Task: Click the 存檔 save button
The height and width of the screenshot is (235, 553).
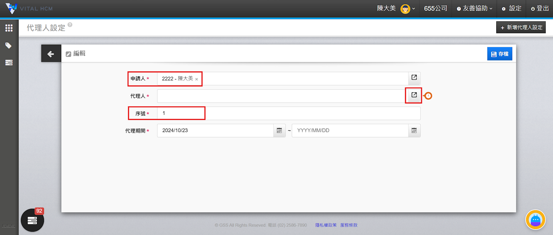Action: [x=499, y=54]
